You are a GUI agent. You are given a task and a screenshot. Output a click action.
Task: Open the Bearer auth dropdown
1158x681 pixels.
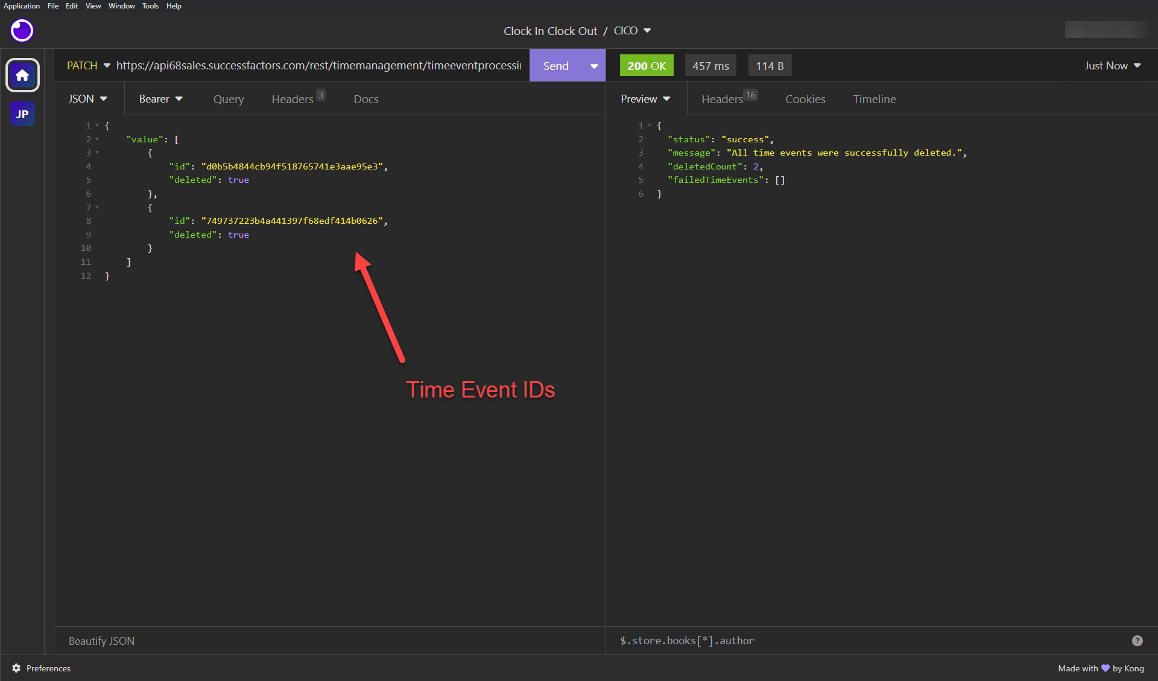tap(161, 98)
